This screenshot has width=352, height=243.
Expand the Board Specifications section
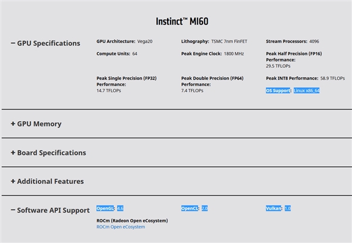point(48,153)
